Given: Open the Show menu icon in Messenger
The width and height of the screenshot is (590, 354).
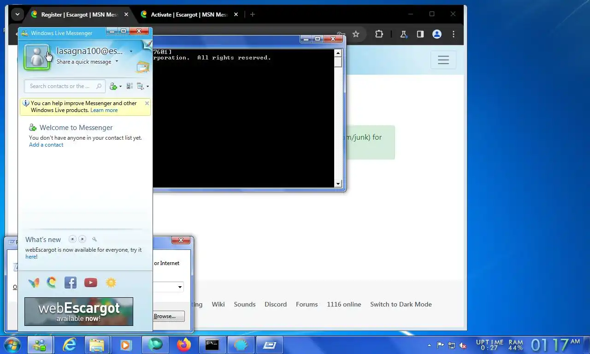Looking at the screenshot, I should 140,86.
